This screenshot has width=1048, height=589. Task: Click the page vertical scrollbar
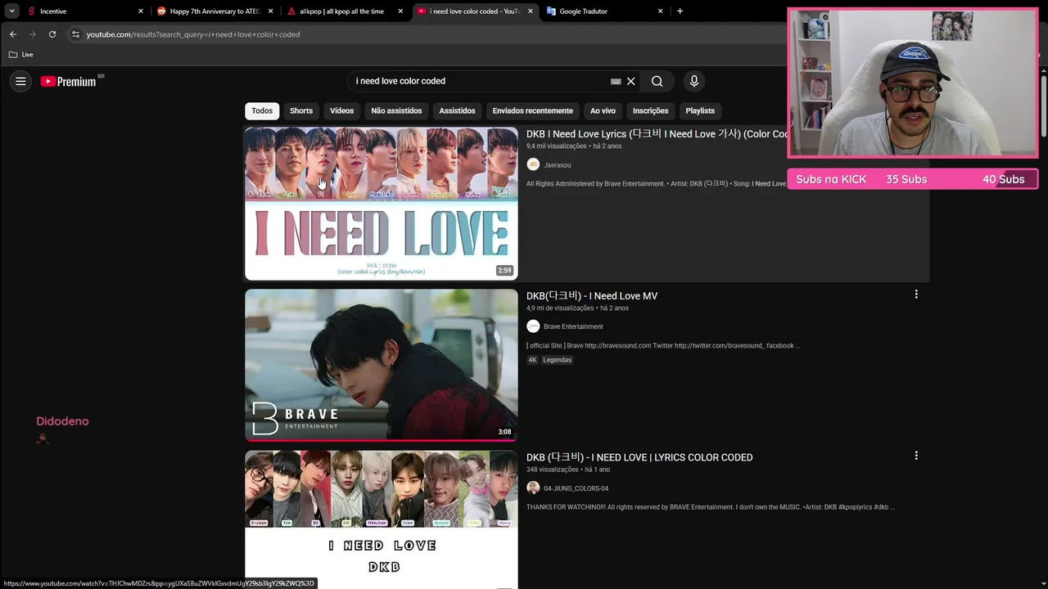[x=1044, y=106]
